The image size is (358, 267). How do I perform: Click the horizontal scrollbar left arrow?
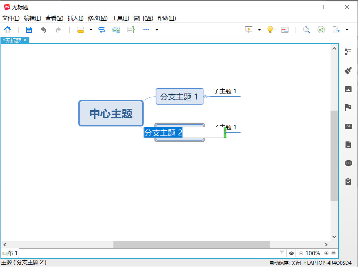tap(5, 245)
